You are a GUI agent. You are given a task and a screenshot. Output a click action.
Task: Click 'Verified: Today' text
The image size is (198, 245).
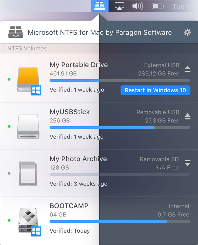pos(70,231)
